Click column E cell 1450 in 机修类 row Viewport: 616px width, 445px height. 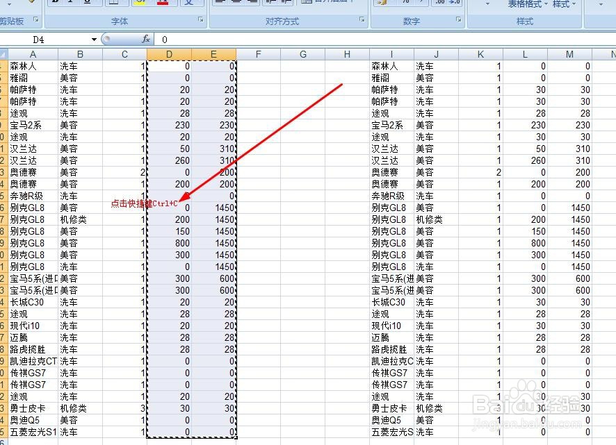pos(213,219)
